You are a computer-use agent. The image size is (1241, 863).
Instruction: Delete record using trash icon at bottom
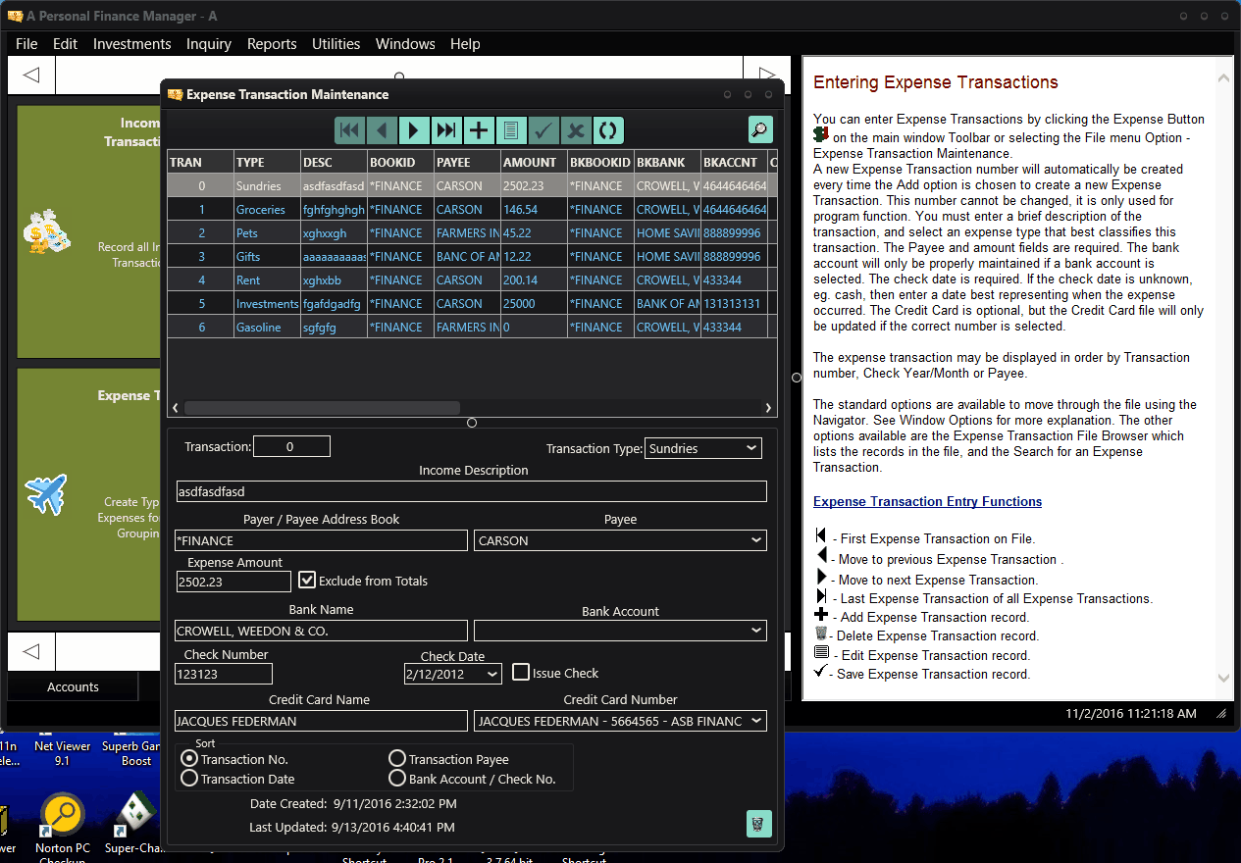coord(759,824)
